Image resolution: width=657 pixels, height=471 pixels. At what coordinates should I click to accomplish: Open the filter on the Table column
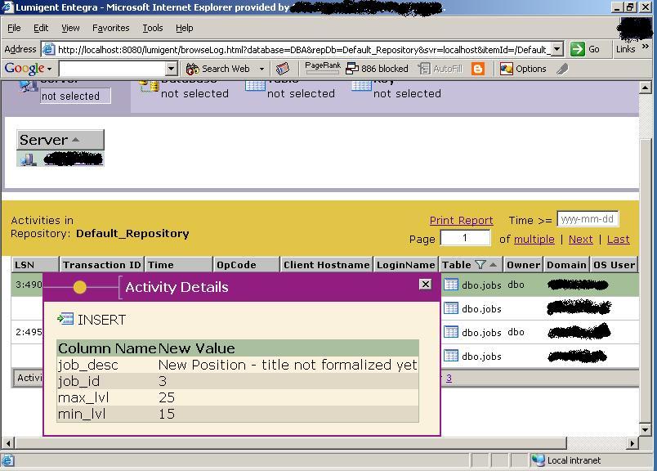pyautogui.click(x=480, y=265)
